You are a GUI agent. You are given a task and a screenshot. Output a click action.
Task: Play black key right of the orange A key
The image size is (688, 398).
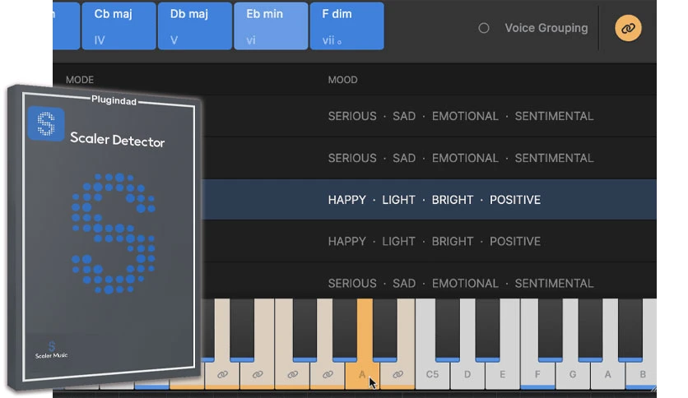click(x=385, y=330)
